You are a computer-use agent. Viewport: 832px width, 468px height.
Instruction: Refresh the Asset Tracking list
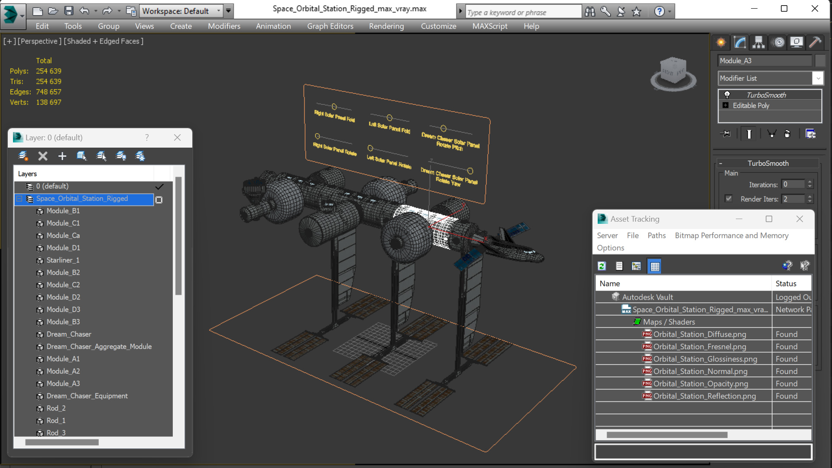[602, 266]
